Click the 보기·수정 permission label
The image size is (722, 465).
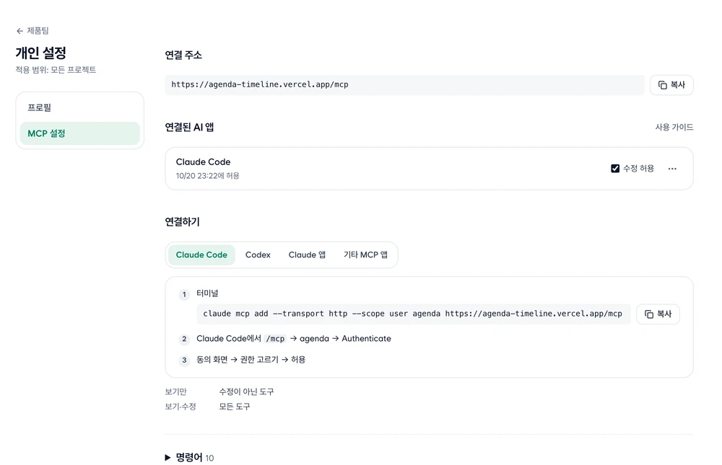click(x=180, y=407)
